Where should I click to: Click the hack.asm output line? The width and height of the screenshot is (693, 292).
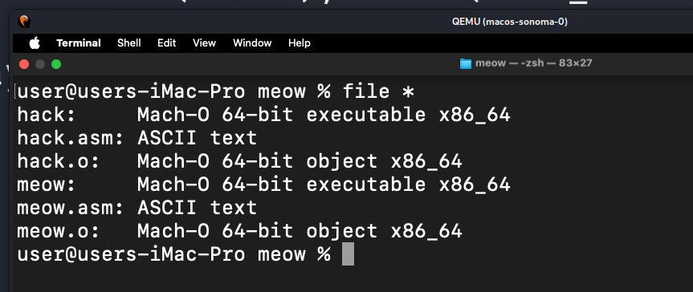137,138
